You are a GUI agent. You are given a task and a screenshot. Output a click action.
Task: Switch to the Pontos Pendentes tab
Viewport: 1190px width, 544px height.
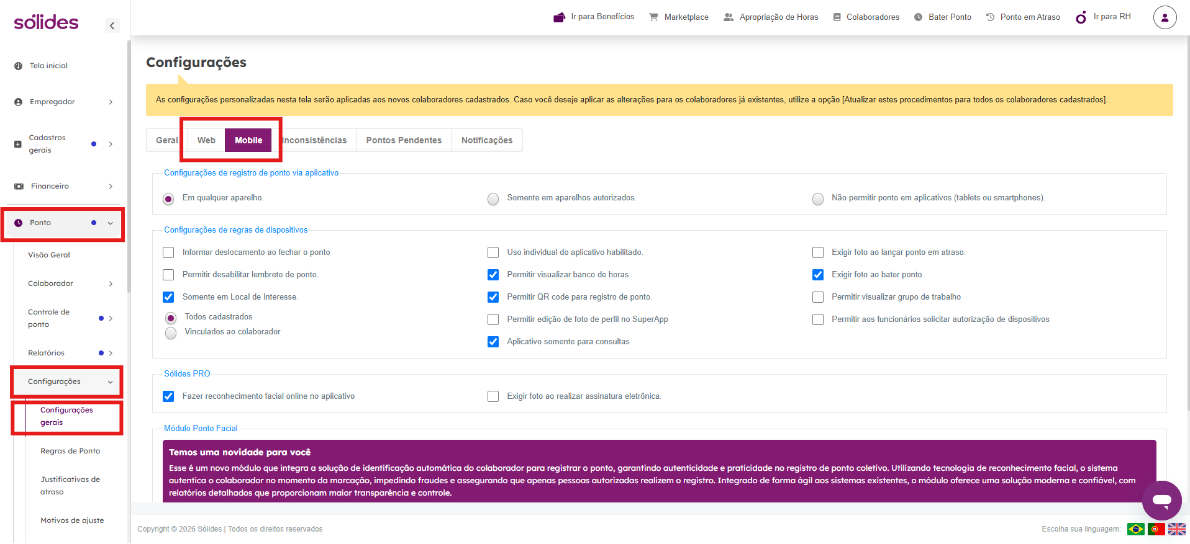(x=404, y=140)
